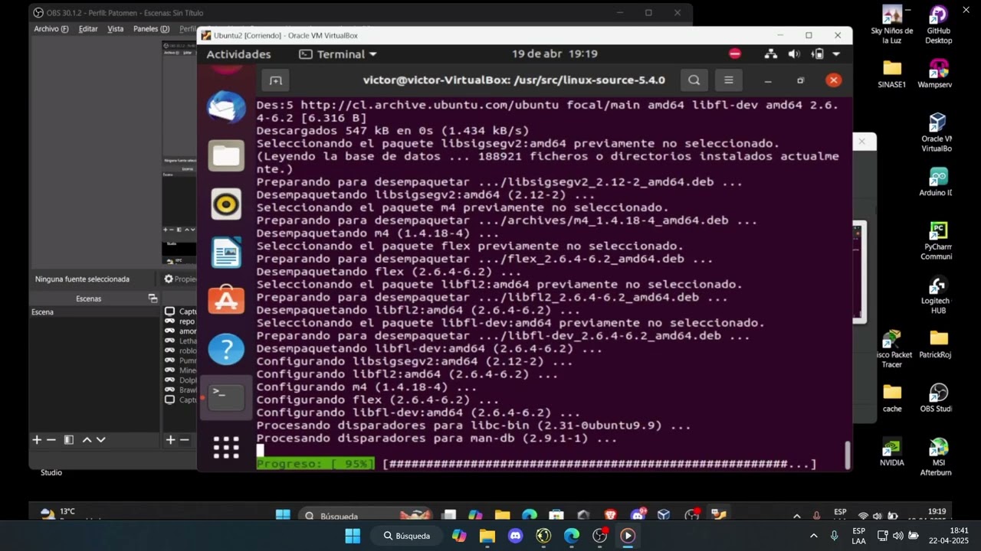Open scene filters icon in OBS Escenas panel
Viewport: 981px width, 551px height.
click(68, 439)
